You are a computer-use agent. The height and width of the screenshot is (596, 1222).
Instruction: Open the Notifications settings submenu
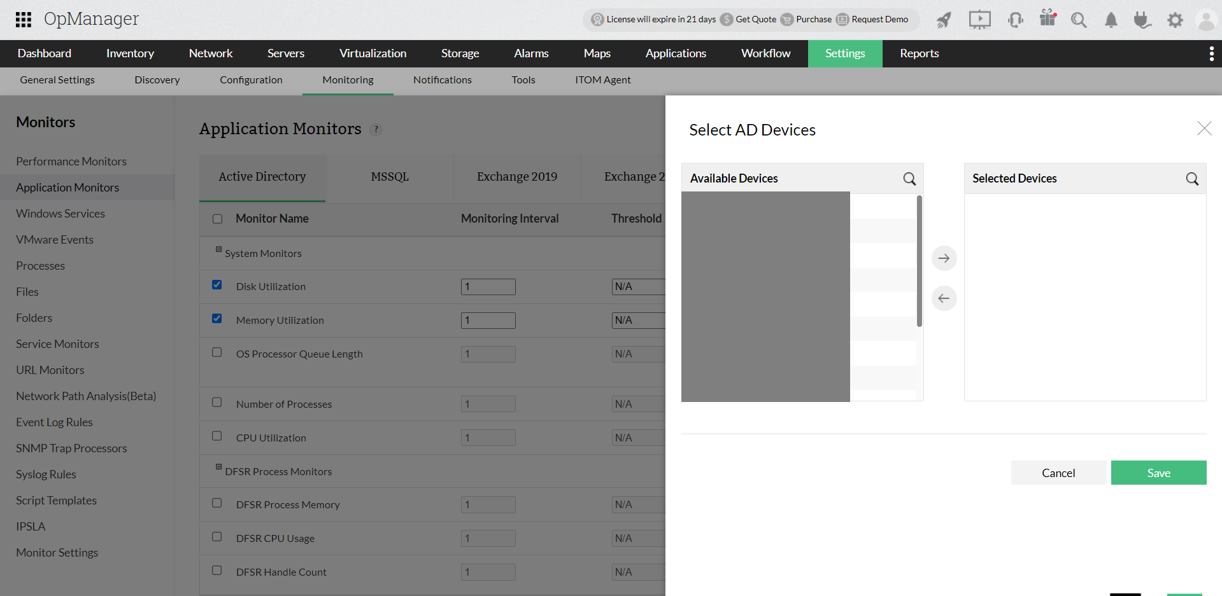(x=443, y=80)
